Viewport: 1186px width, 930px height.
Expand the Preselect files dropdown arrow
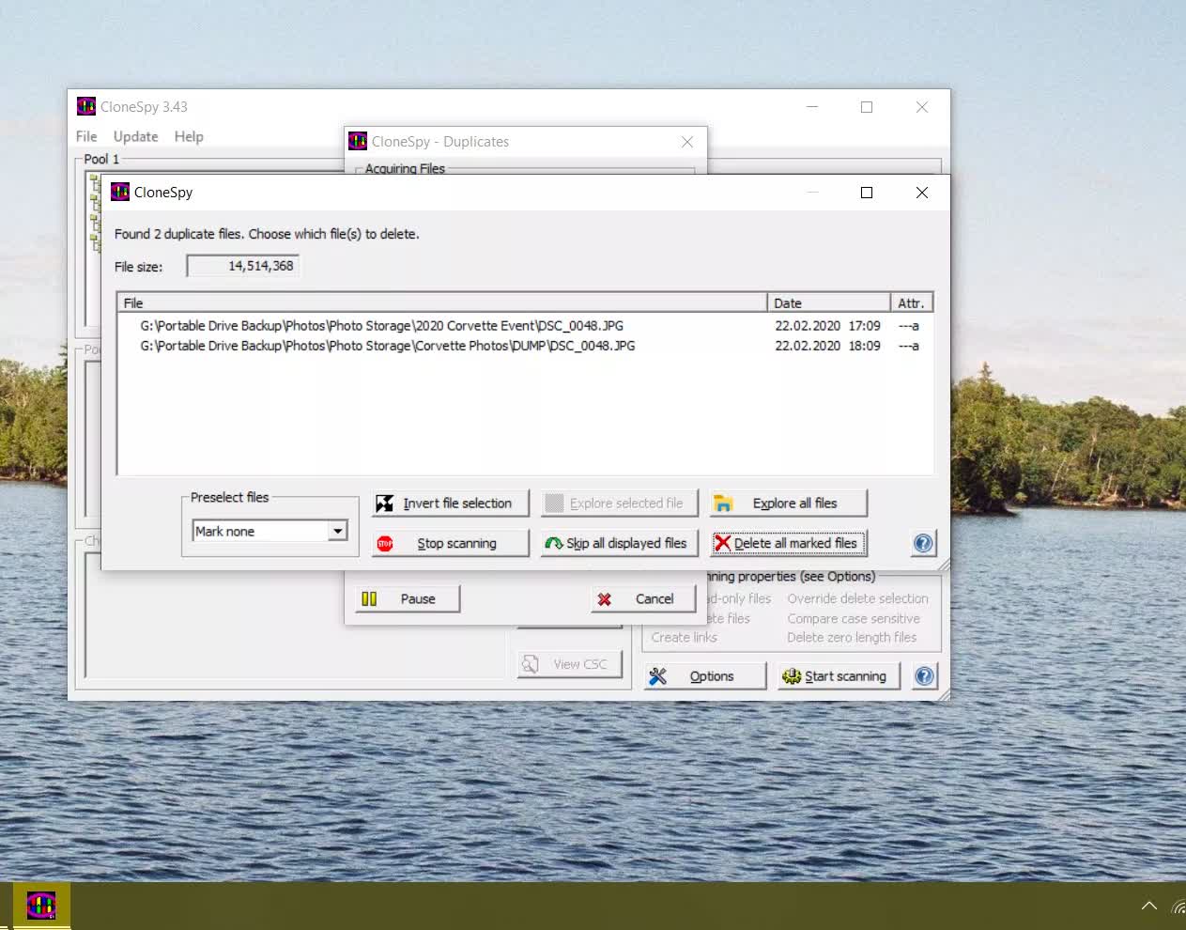point(337,532)
